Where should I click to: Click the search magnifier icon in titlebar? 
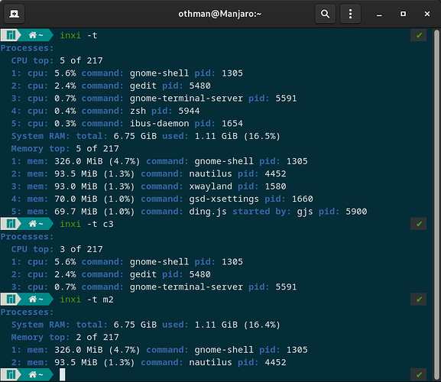click(325, 14)
